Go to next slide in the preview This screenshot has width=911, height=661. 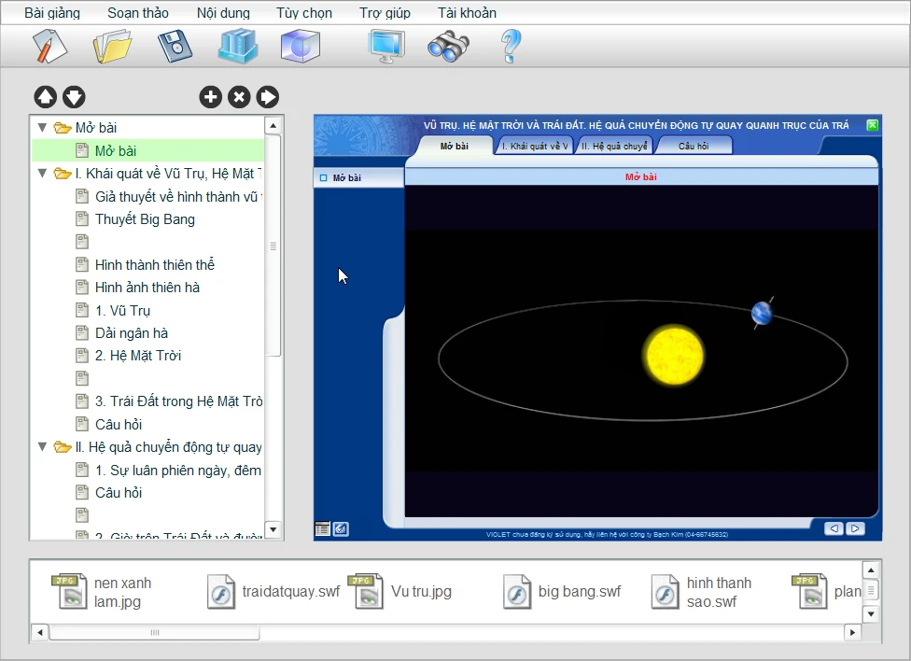854,528
